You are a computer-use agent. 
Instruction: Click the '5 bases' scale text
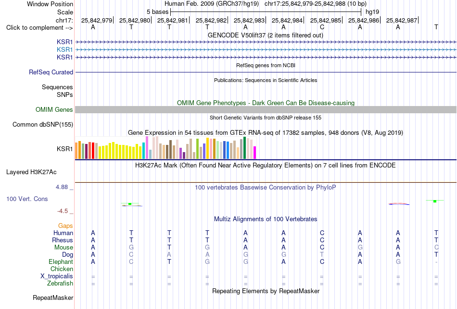point(157,12)
